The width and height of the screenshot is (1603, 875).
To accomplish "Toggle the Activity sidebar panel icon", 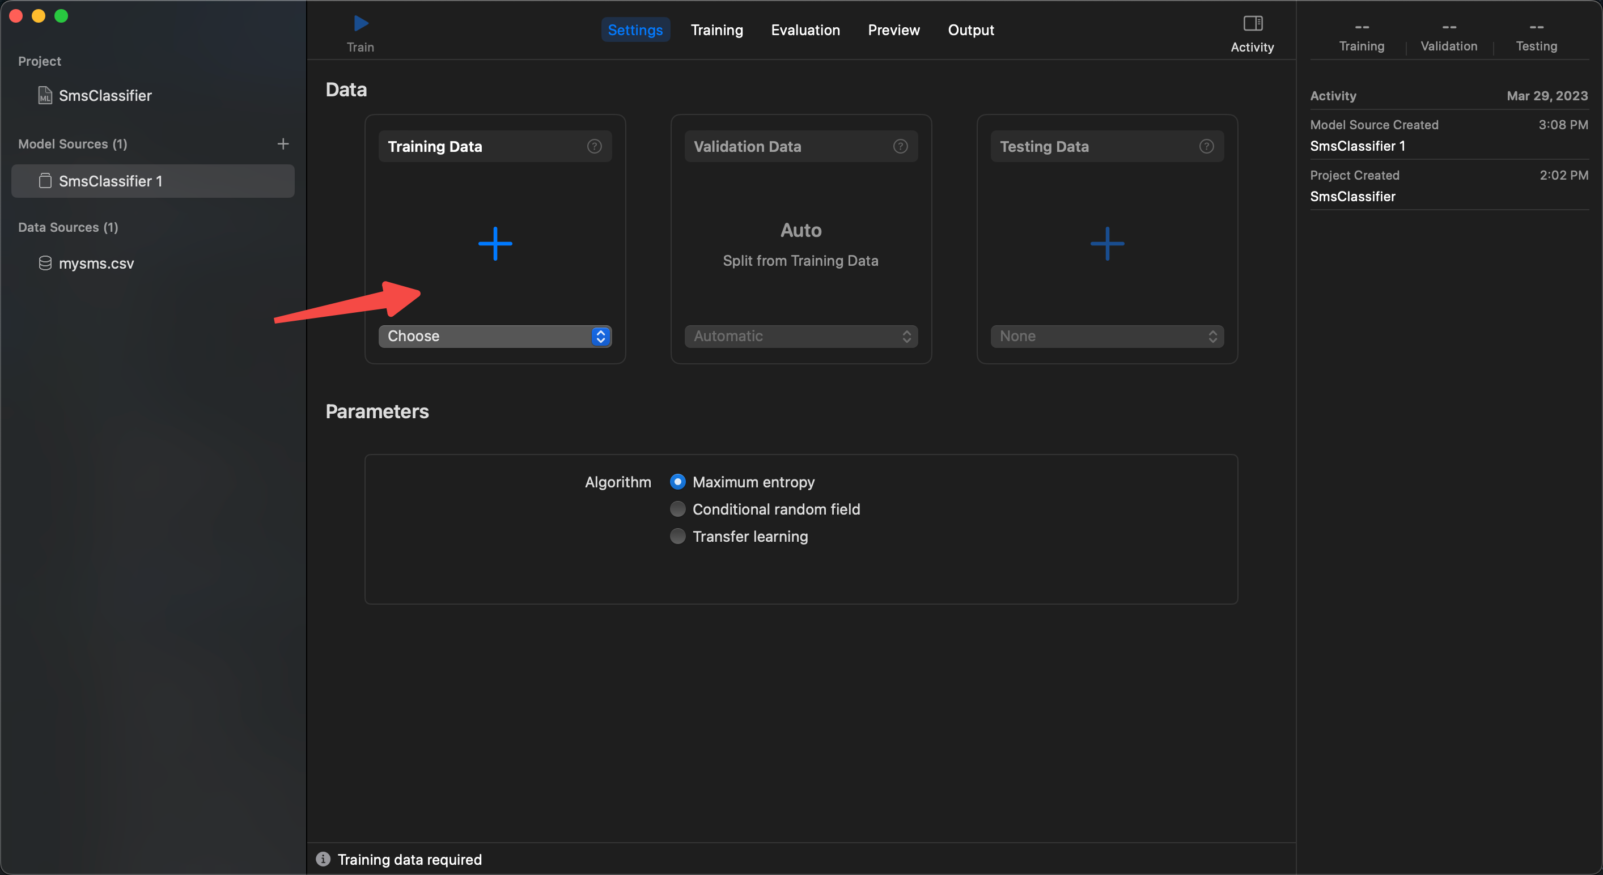I will click(x=1252, y=24).
